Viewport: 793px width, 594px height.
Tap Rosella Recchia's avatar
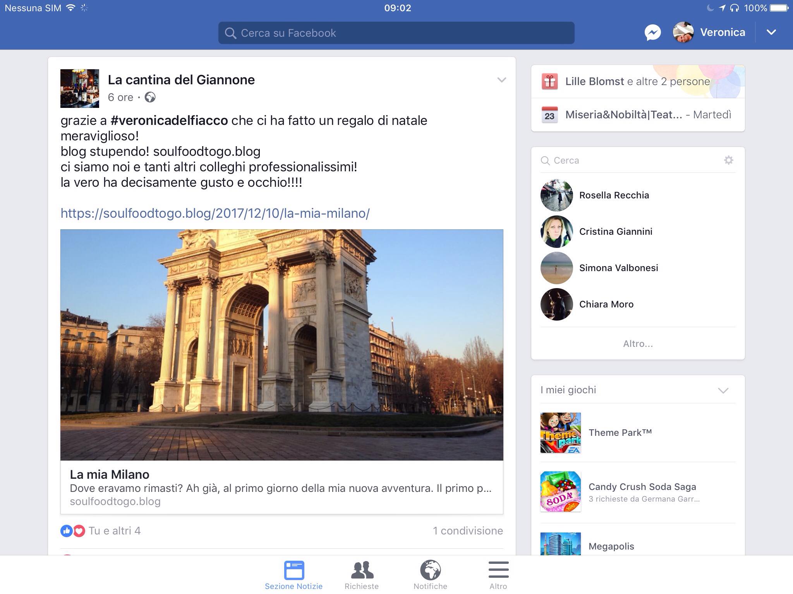[x=556, y=195]
